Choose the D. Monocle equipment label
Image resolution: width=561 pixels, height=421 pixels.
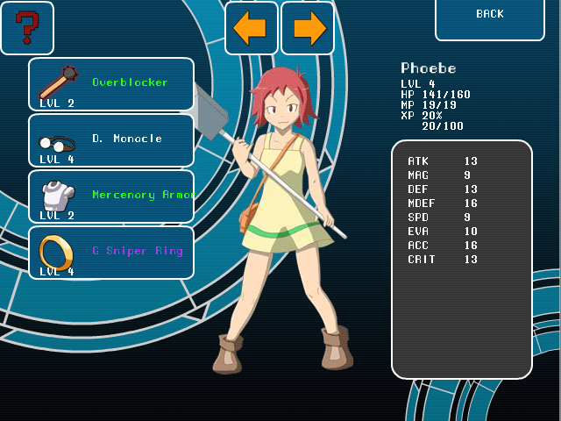point(127,139)
